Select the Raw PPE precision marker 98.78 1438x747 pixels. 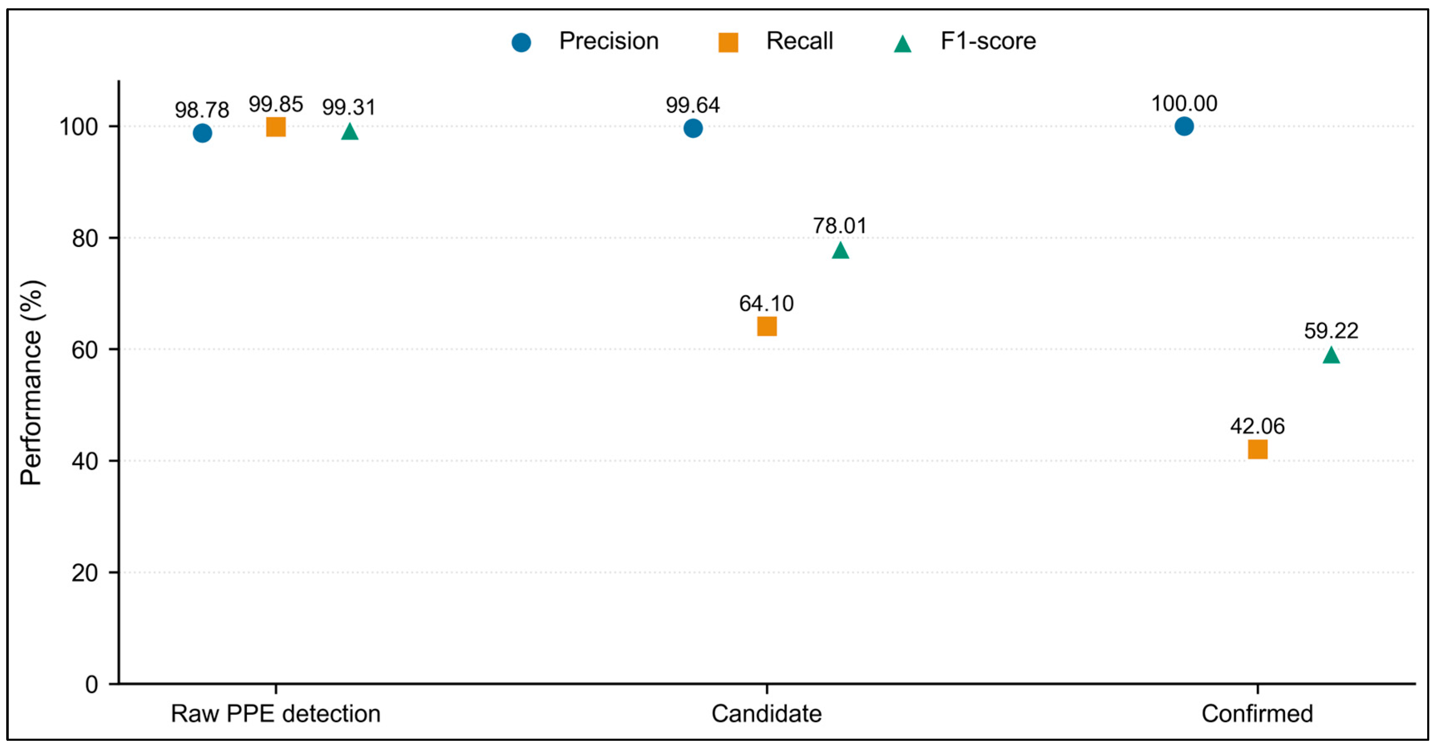pos(202,133)
